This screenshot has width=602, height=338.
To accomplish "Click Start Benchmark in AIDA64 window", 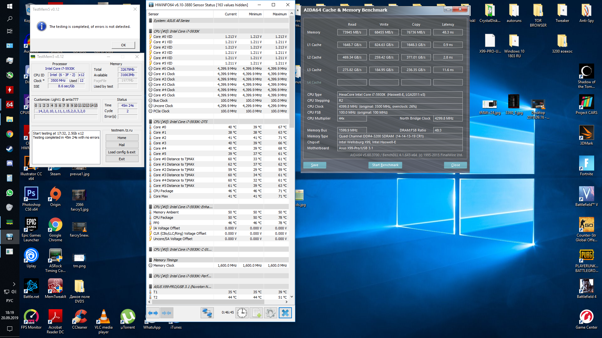I will tap(385, 165).
